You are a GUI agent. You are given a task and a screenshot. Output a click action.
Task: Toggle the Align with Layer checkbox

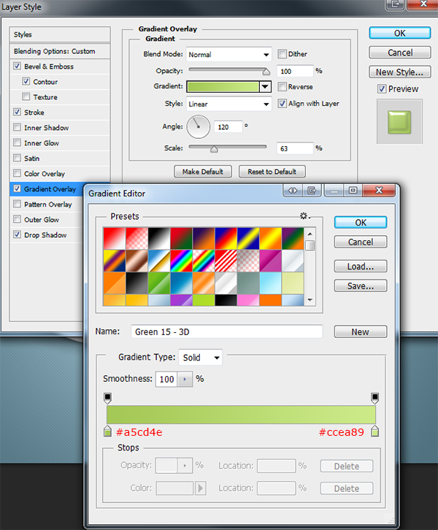click(282, 104)
